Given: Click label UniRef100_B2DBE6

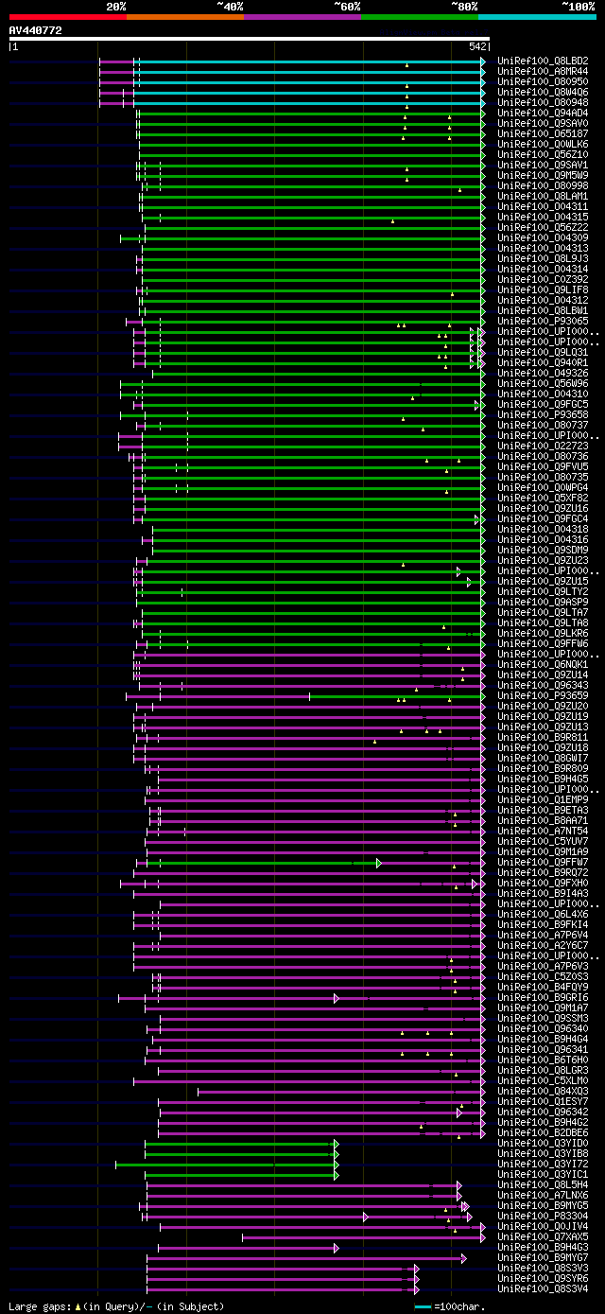Looking at the screenshot, I should [x=543, y=1133].
